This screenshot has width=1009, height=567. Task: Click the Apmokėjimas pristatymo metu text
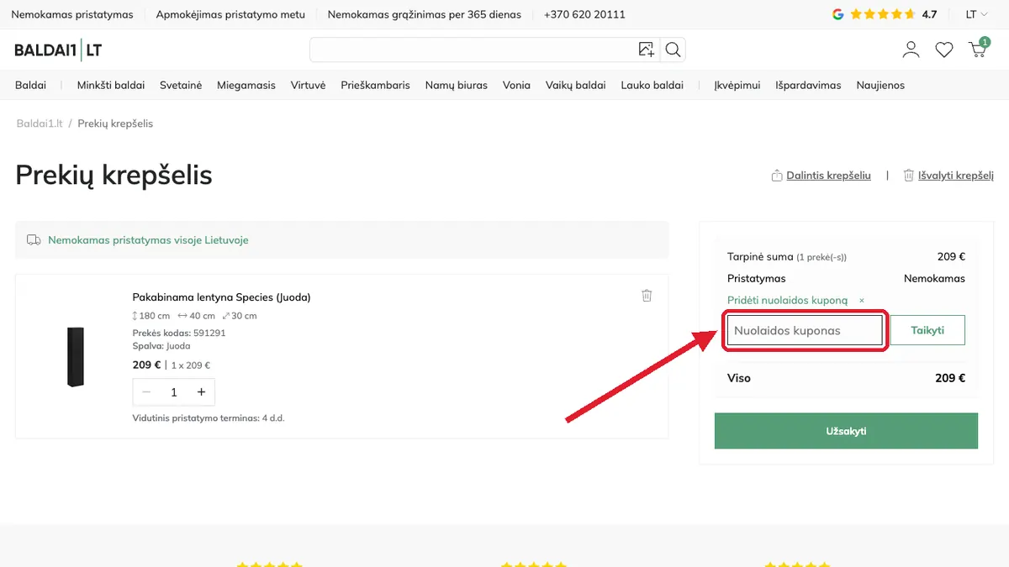[x=230, y=14]
